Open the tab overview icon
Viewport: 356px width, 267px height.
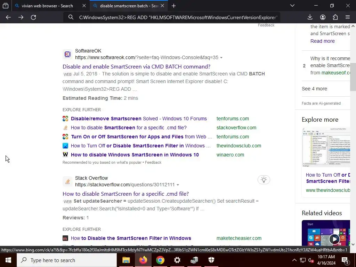pos(6,6)
